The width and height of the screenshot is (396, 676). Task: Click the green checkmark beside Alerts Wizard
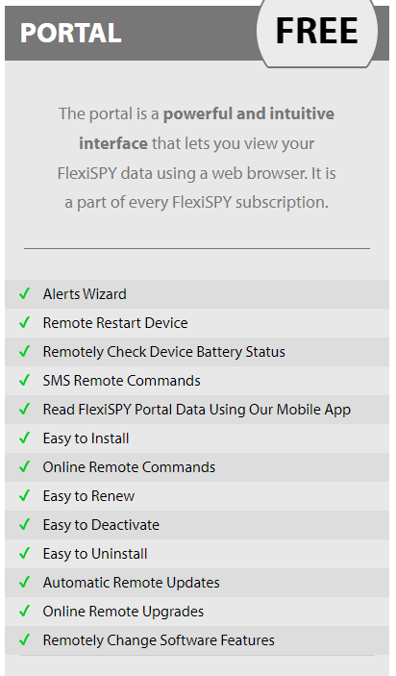coord(25,293)
